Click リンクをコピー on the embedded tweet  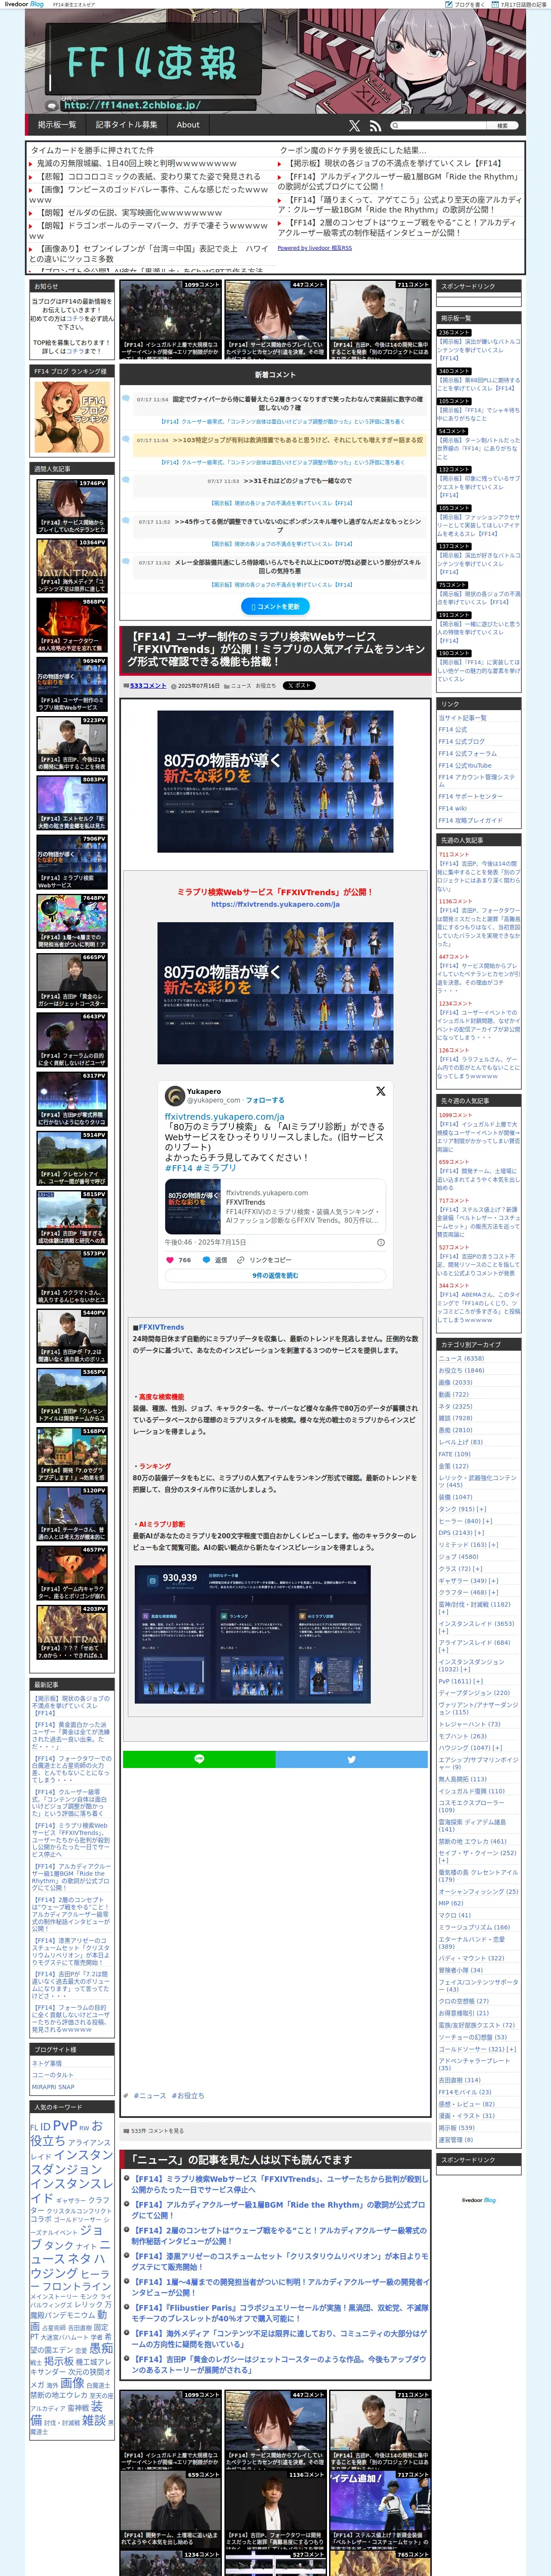(x=264, y=1260)
